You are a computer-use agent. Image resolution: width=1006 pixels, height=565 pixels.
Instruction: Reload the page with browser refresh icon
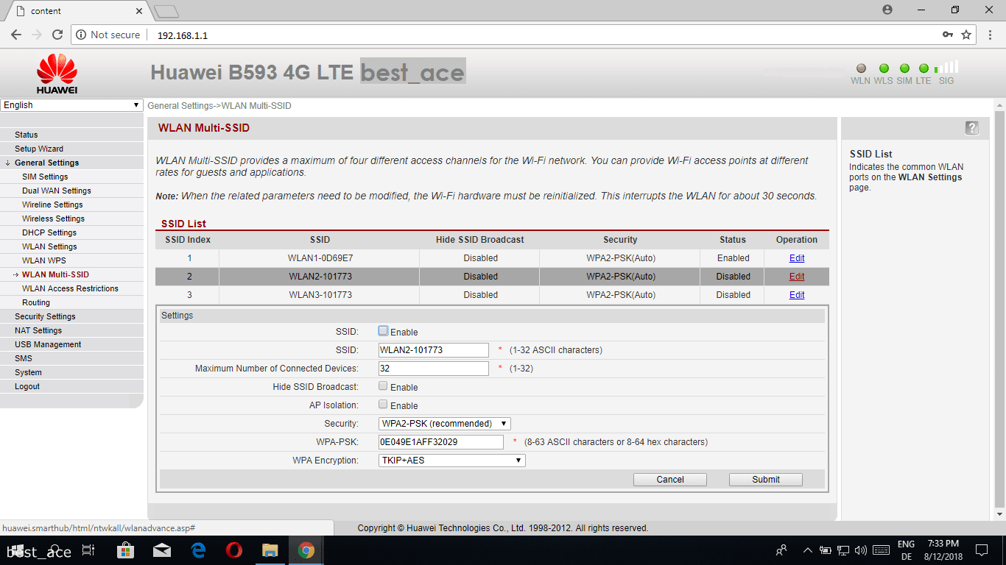tap(57, 35)
